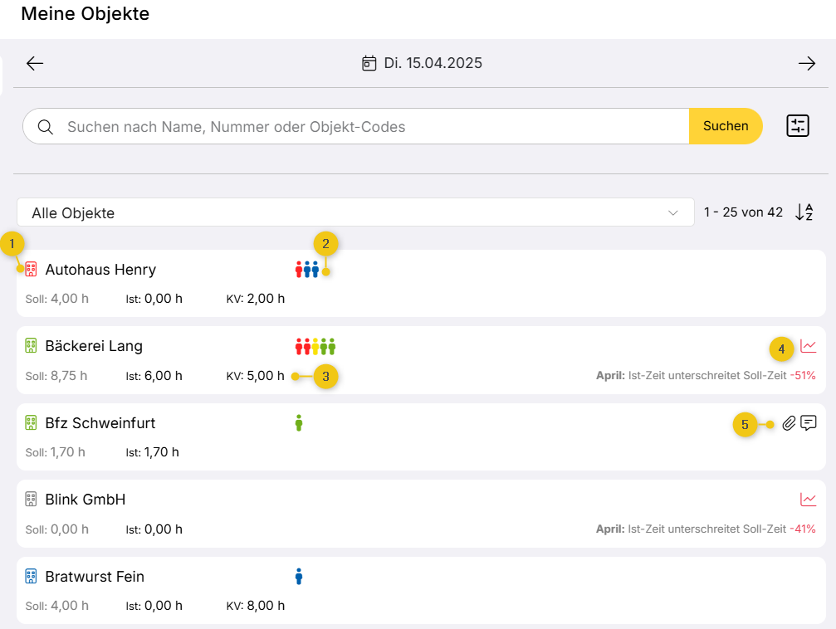Focus the name, number or object-code search field
836x629 pixels.
[x=365, y=127]
